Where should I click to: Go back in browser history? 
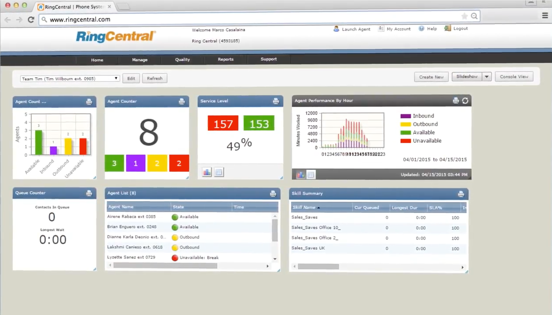pos(7,19)
